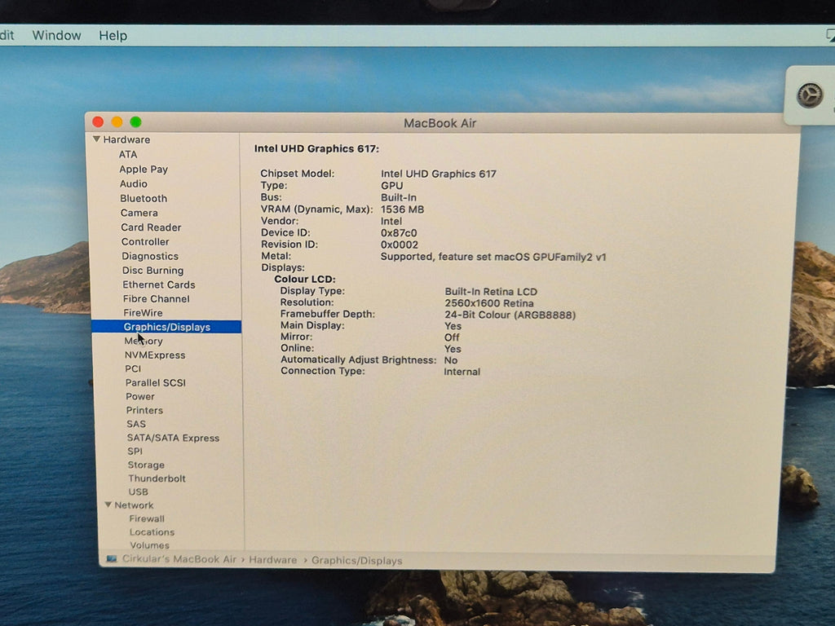The width and height of the screenshot is (835, 626).
Task: Open Storage information
Action: click(x=146, y=465)
